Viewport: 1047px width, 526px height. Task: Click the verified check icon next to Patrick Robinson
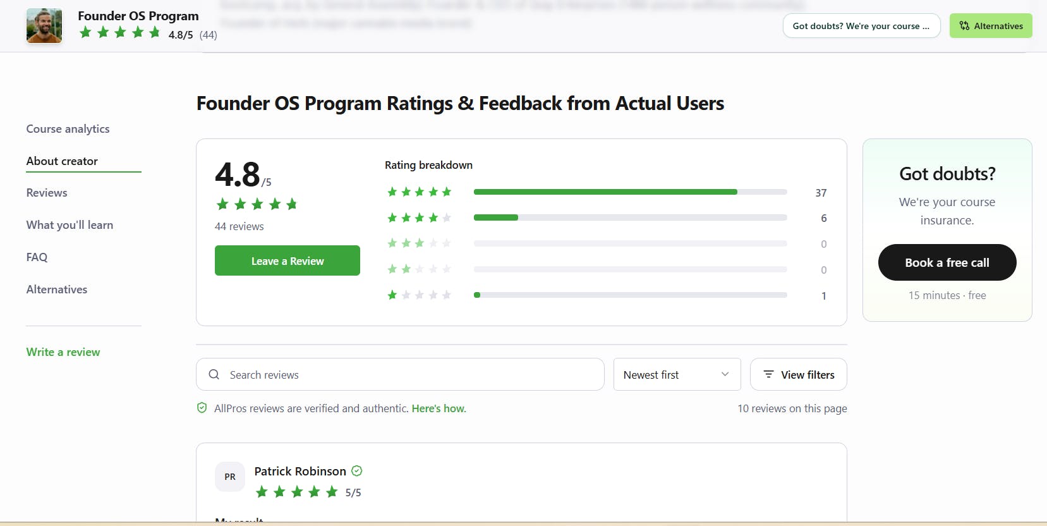[357, 471]
